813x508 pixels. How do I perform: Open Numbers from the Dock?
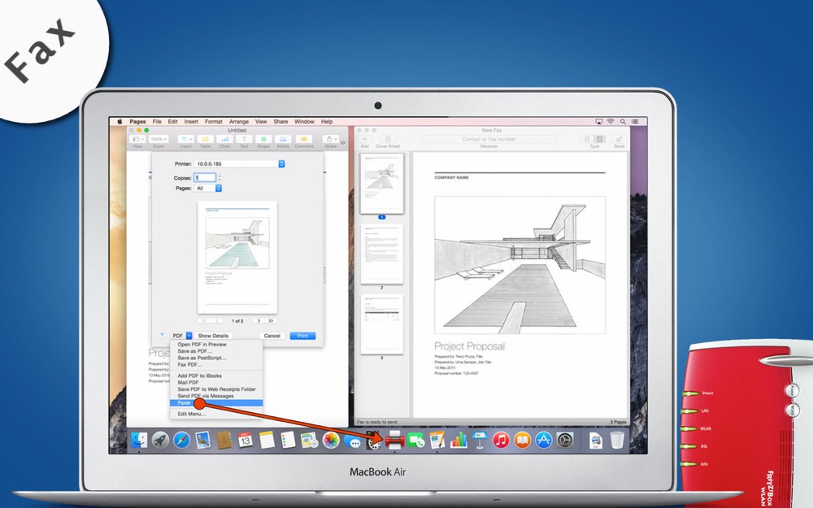459,440
